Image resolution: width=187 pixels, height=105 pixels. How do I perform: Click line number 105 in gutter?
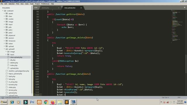tap(37, 74)
